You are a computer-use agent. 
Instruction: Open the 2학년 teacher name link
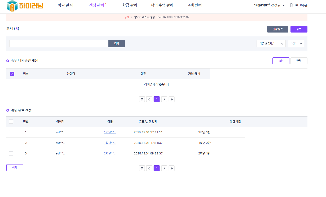click(x=110, y=153)
